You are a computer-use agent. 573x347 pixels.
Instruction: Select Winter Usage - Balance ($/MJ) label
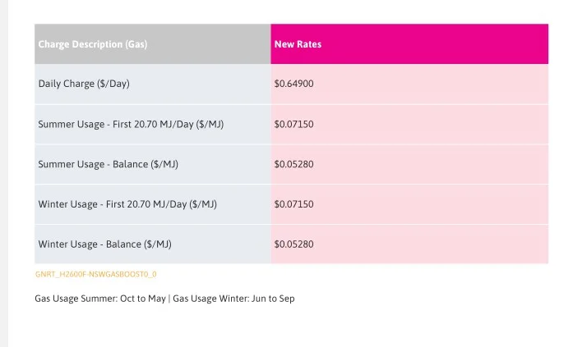[105, 244]
